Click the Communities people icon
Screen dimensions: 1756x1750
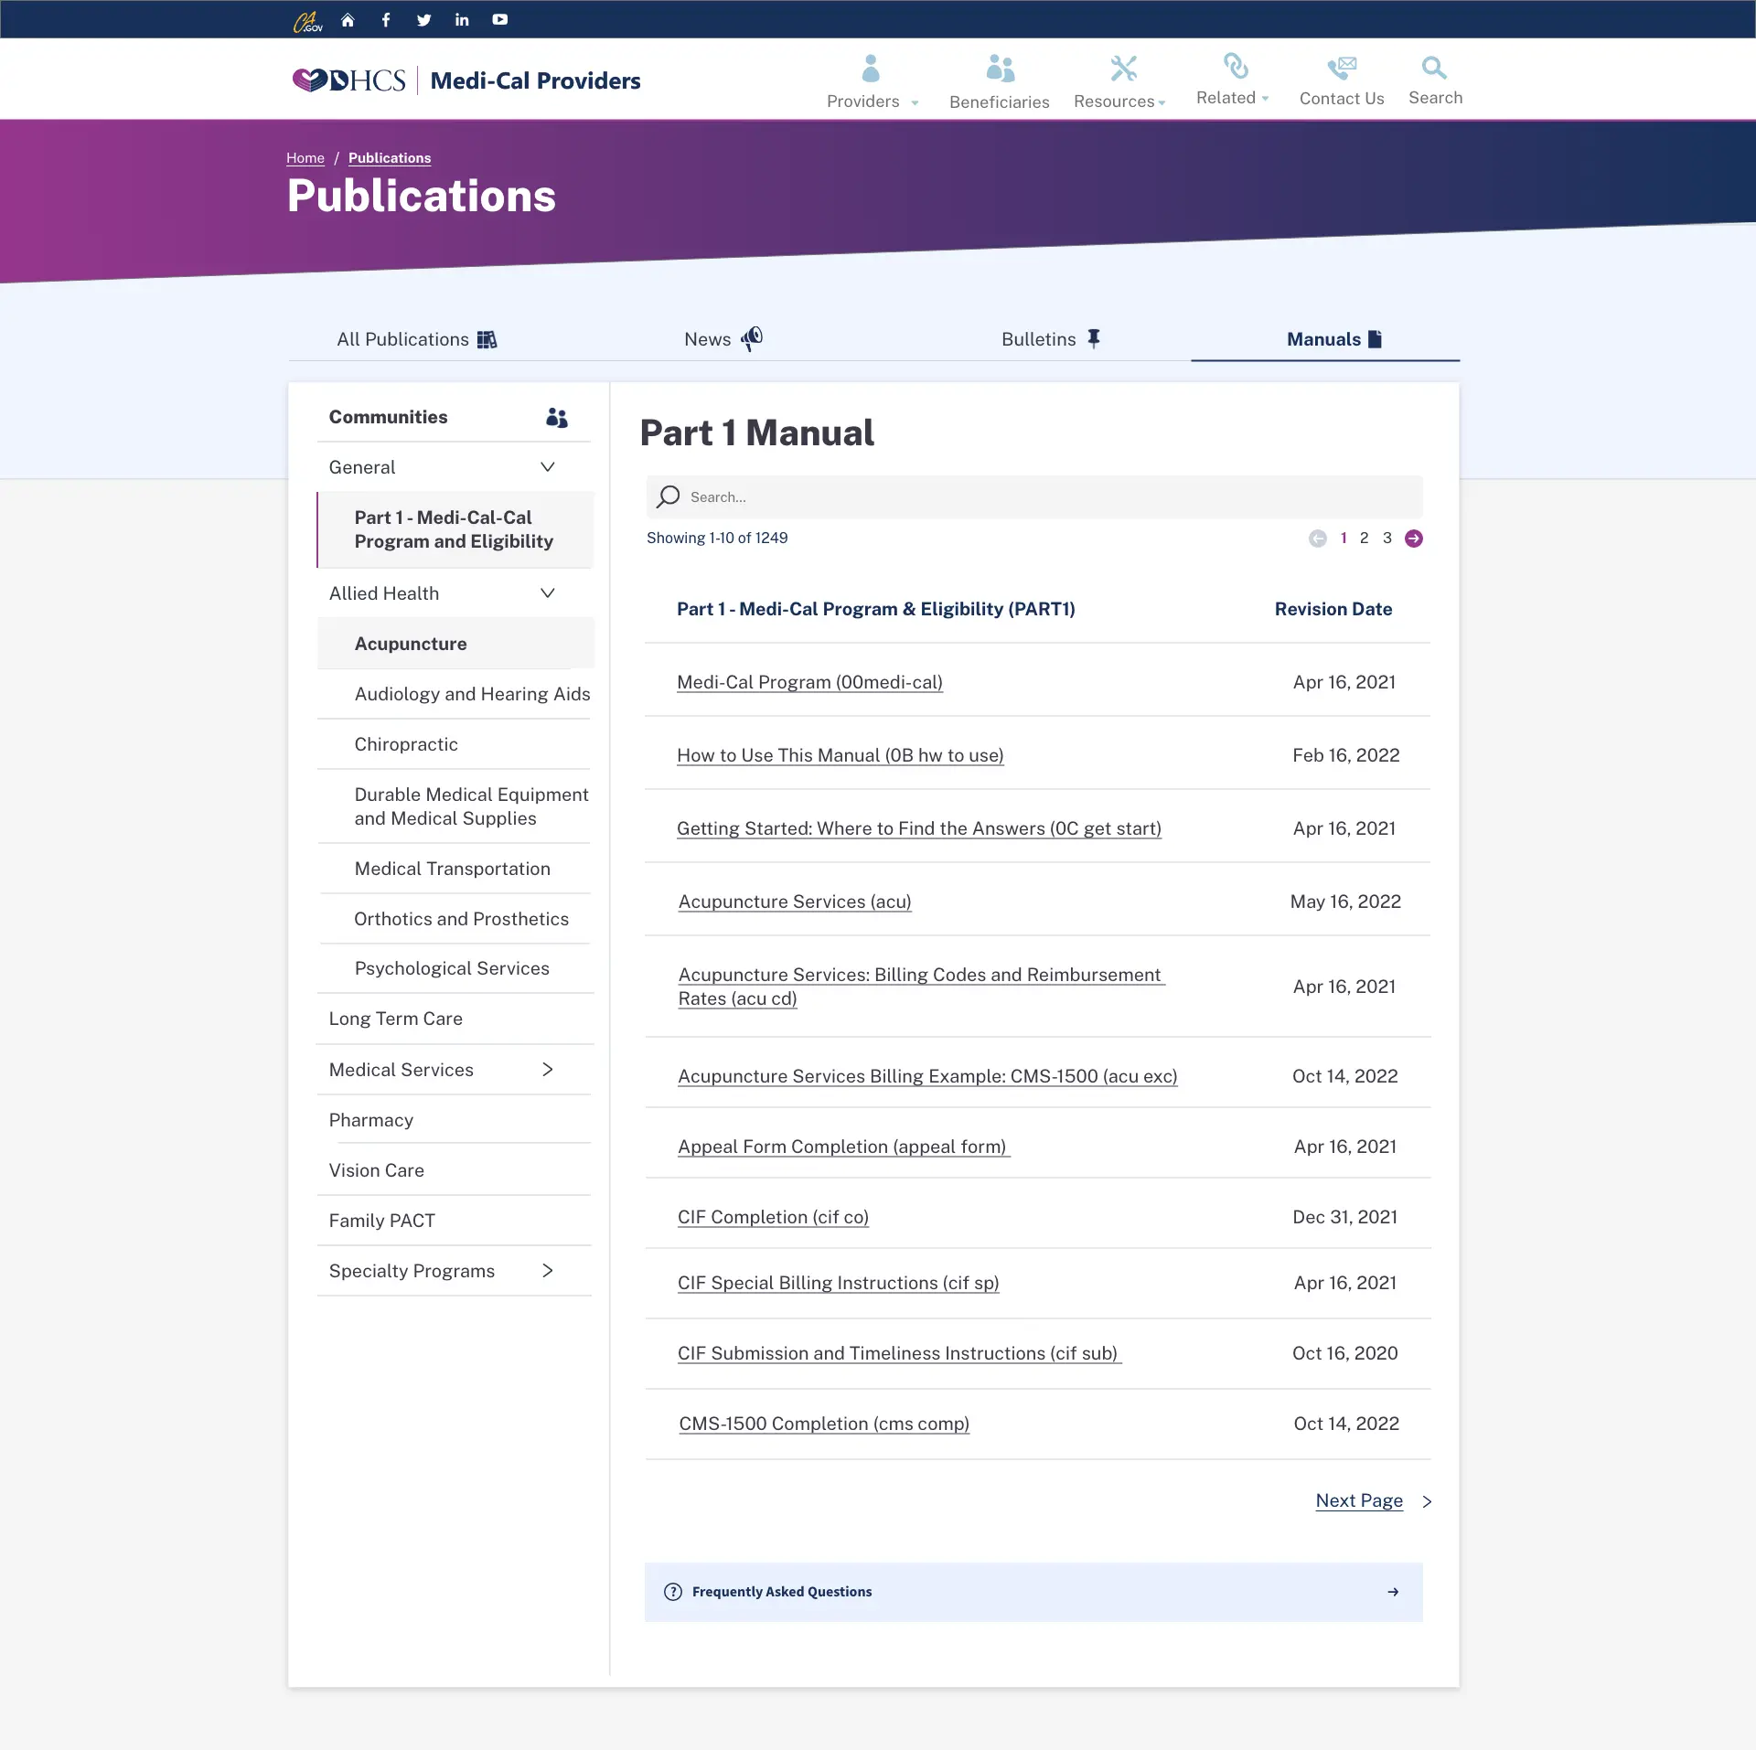click(x=556, y=416)
